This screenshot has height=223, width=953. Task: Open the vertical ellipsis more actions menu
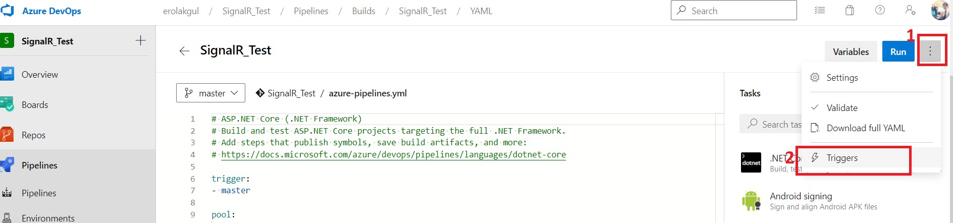[x=930, y=51]
